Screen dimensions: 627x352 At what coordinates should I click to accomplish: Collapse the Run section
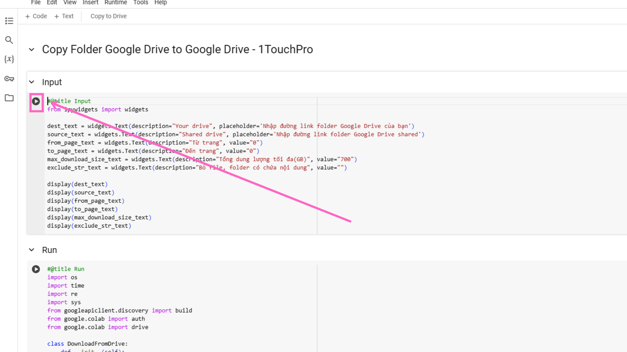[32, 250]
